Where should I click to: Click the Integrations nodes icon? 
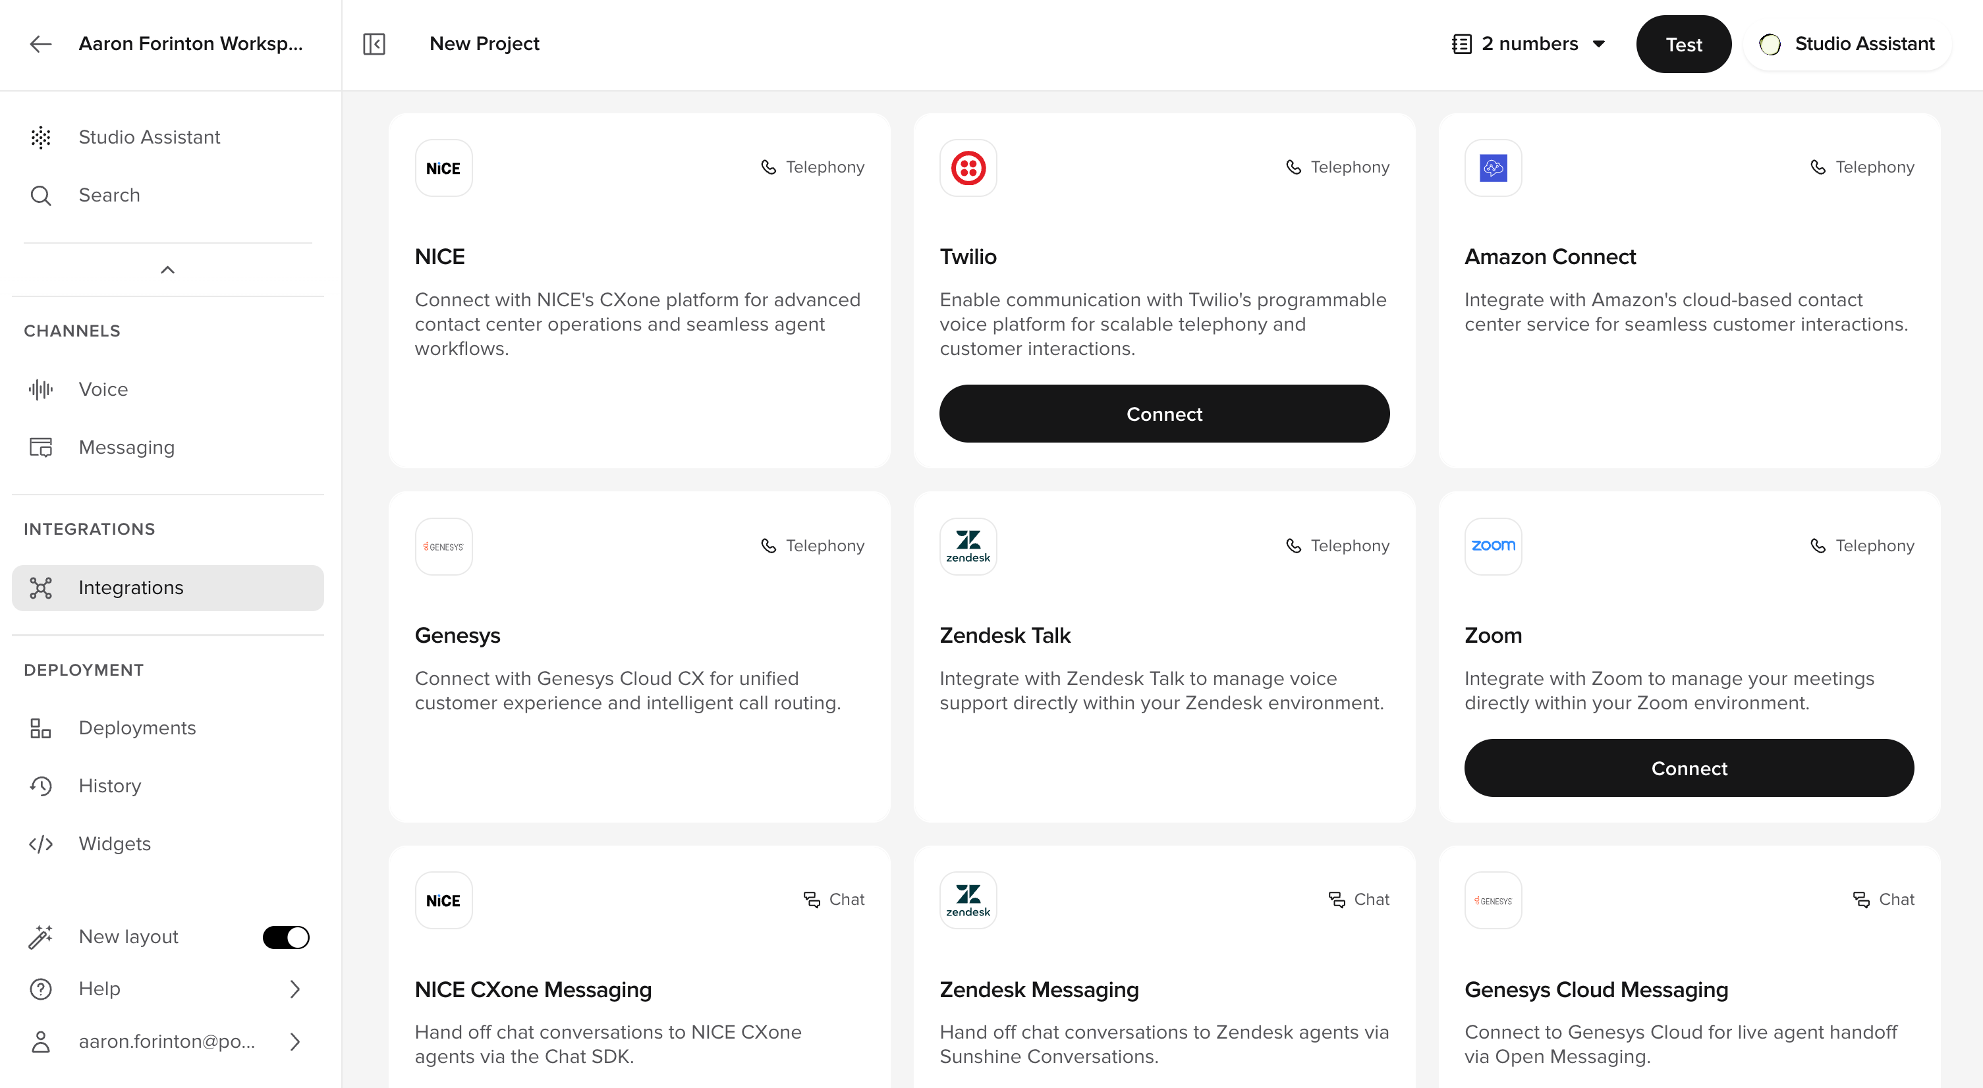tap(41, 588)
